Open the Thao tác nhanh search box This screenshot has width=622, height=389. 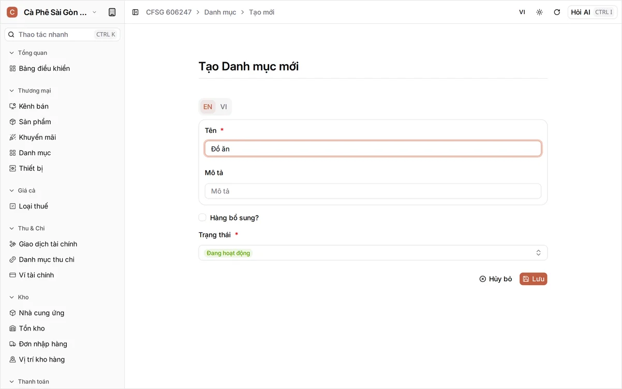point(62,35)
